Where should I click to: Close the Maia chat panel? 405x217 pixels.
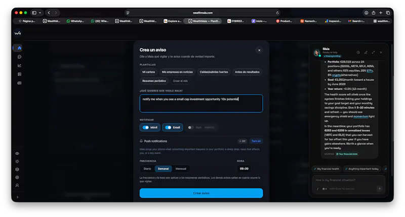(x=381, y=53)
